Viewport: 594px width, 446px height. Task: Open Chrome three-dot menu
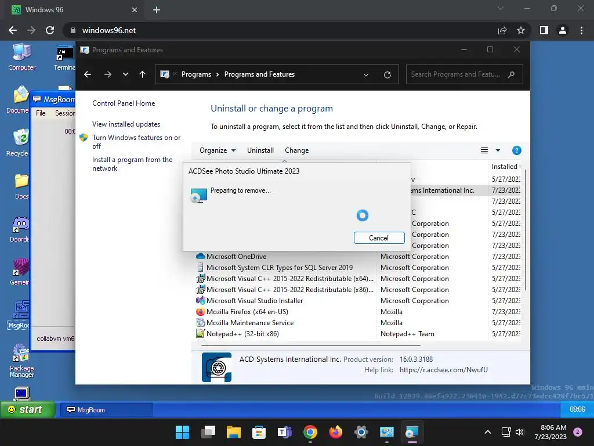(x=581, y=30)
